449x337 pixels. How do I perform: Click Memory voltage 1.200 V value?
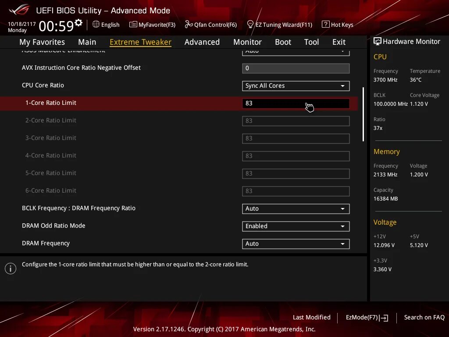pos(419,175)
